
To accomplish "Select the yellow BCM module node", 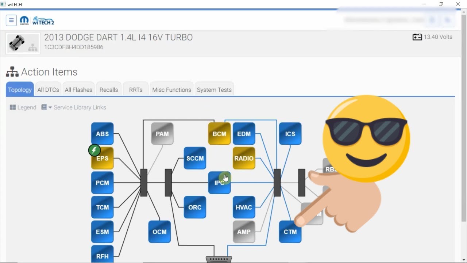I will [219, 134].
